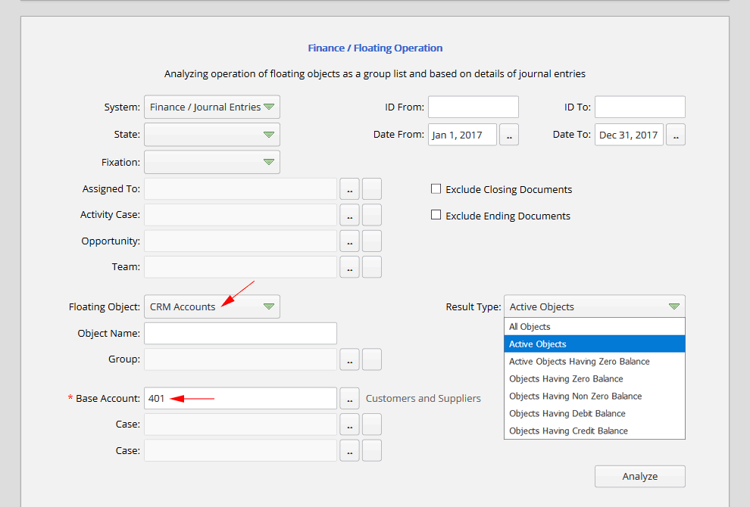Click the Object Name input field
Image resolution: width=750 pixels, height=507 pixels.
[240, 333]
